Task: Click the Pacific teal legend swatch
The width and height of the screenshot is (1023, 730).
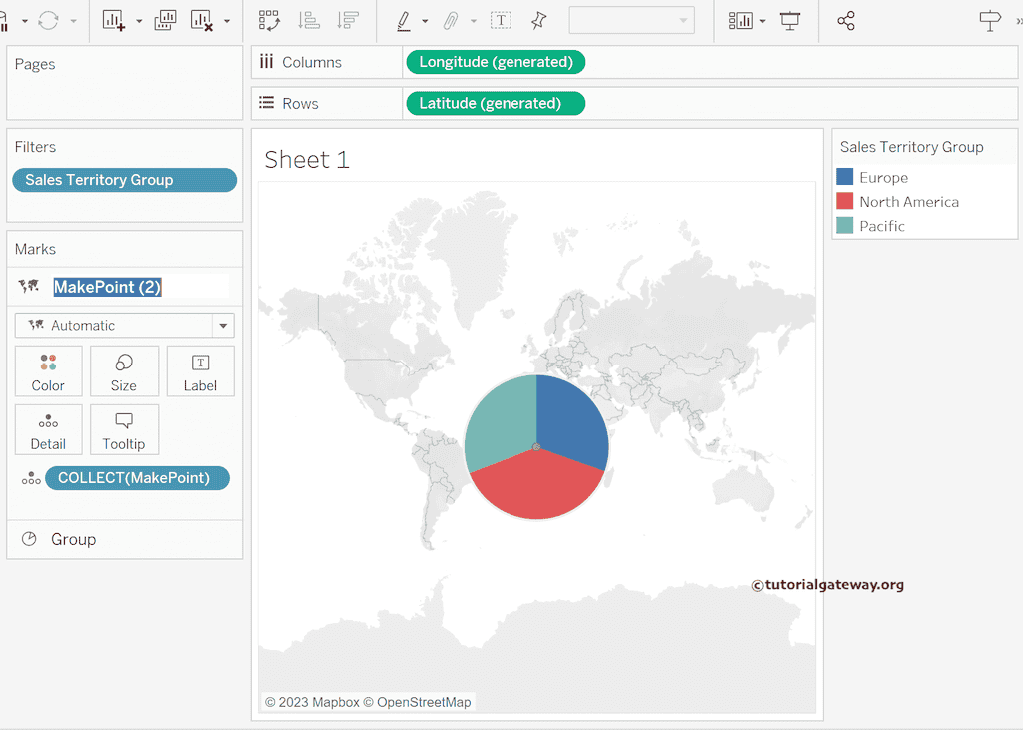Action: tap(845, 225)
